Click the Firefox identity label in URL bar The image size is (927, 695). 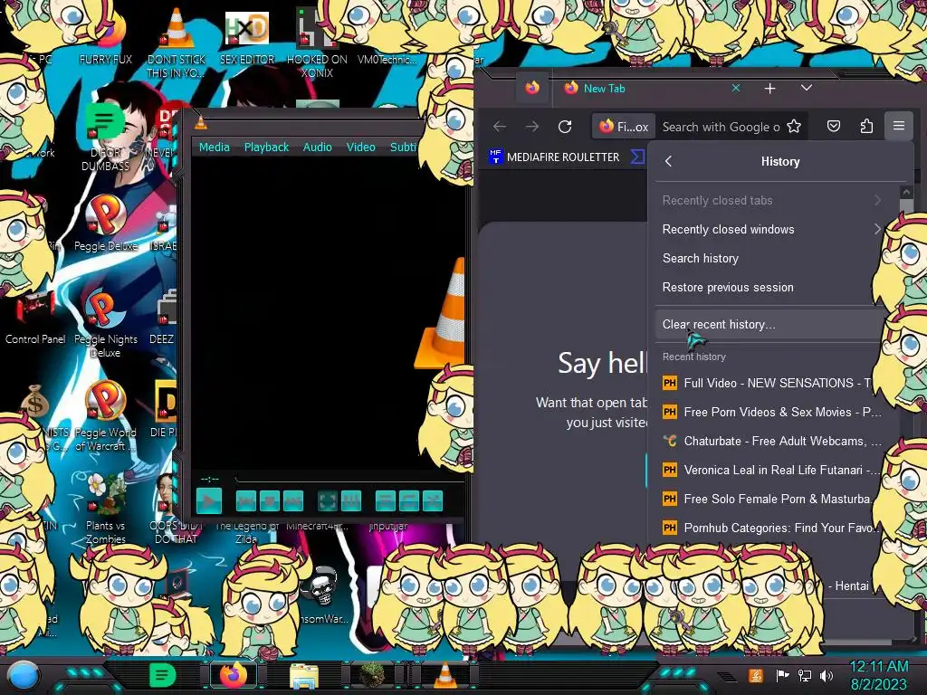[624, 127]
